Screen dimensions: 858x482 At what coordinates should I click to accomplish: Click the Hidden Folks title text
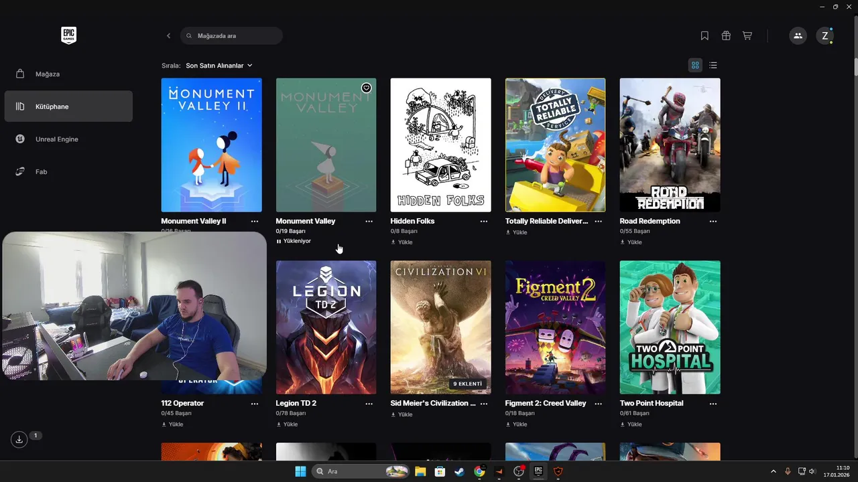[x=412, y=221]
